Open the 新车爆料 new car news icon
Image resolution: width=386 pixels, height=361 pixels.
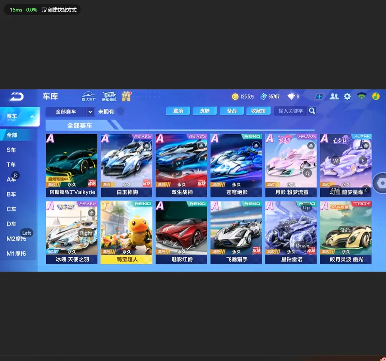109,97
